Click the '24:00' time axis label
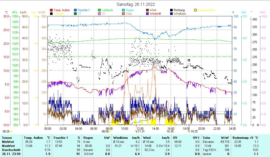 tap(232, 129)
